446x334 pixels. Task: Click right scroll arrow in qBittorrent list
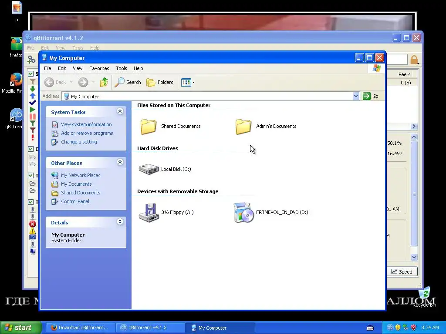tap(414, 127)
